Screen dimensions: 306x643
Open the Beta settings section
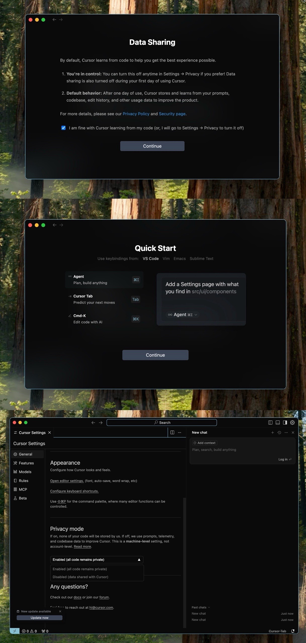[27, 498]
